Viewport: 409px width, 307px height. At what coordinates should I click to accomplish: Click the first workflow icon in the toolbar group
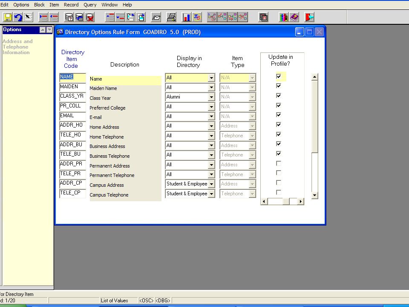212,17
